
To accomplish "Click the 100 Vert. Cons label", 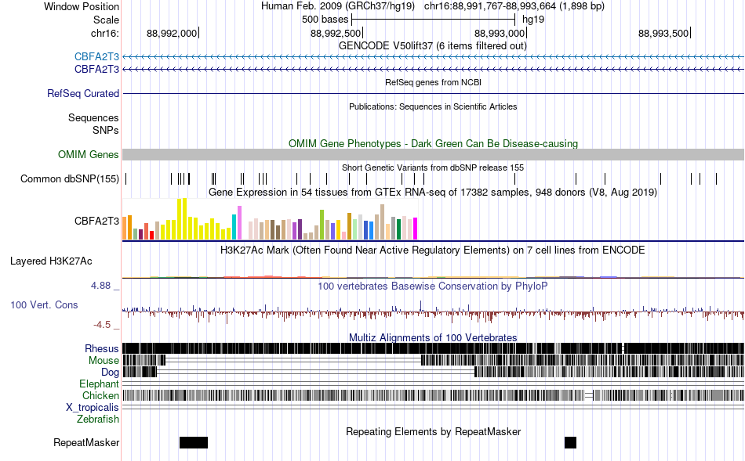I will tap(44, 305).
